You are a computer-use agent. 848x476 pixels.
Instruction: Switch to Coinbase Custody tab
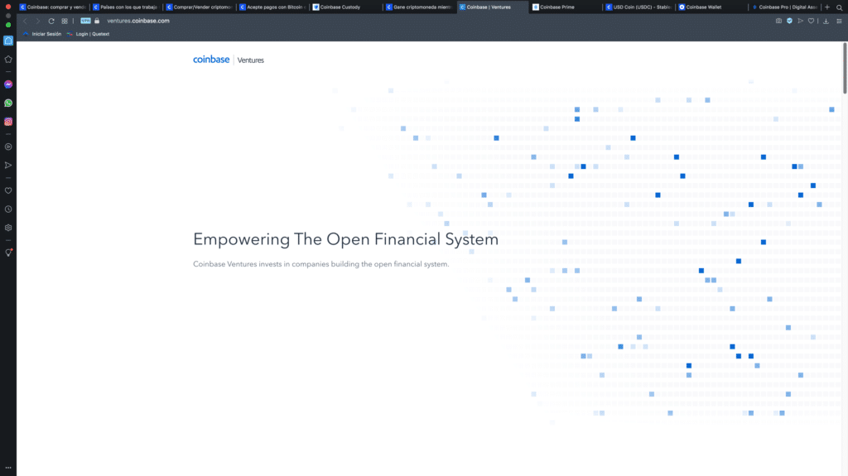tap(346, 7)
